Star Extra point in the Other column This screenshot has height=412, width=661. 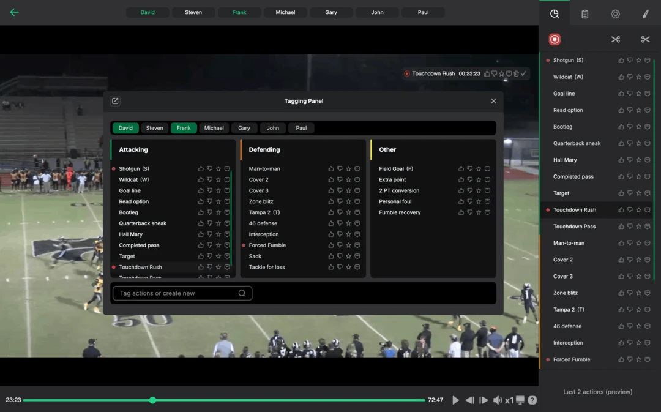[x=479, y=179]
